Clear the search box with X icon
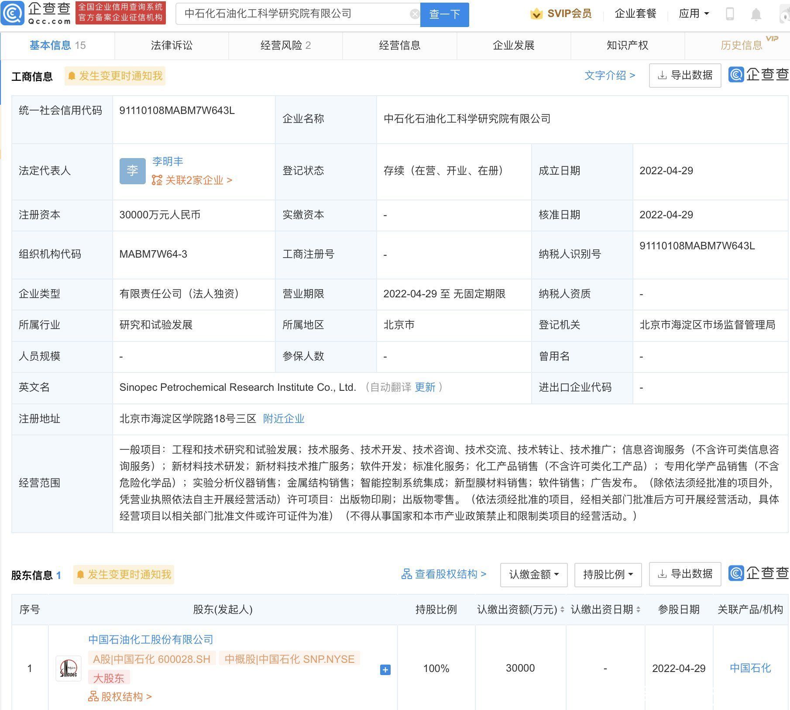 (x=415, y=14)
